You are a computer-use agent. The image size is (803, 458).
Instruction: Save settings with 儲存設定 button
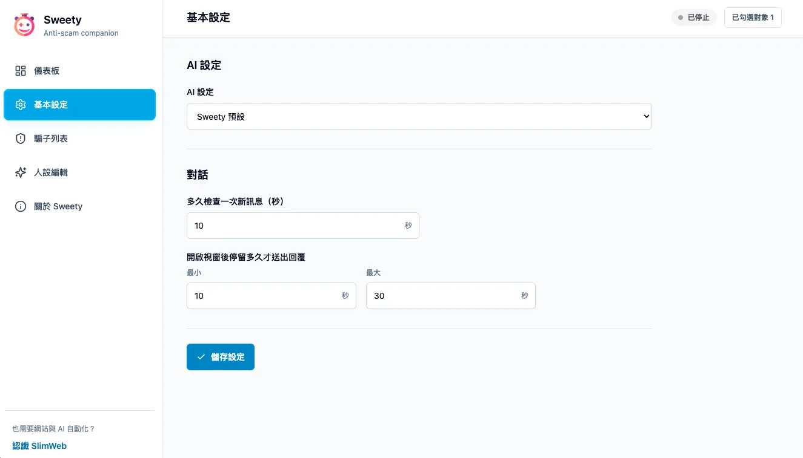pyautogui.click(x=221, y=357)
